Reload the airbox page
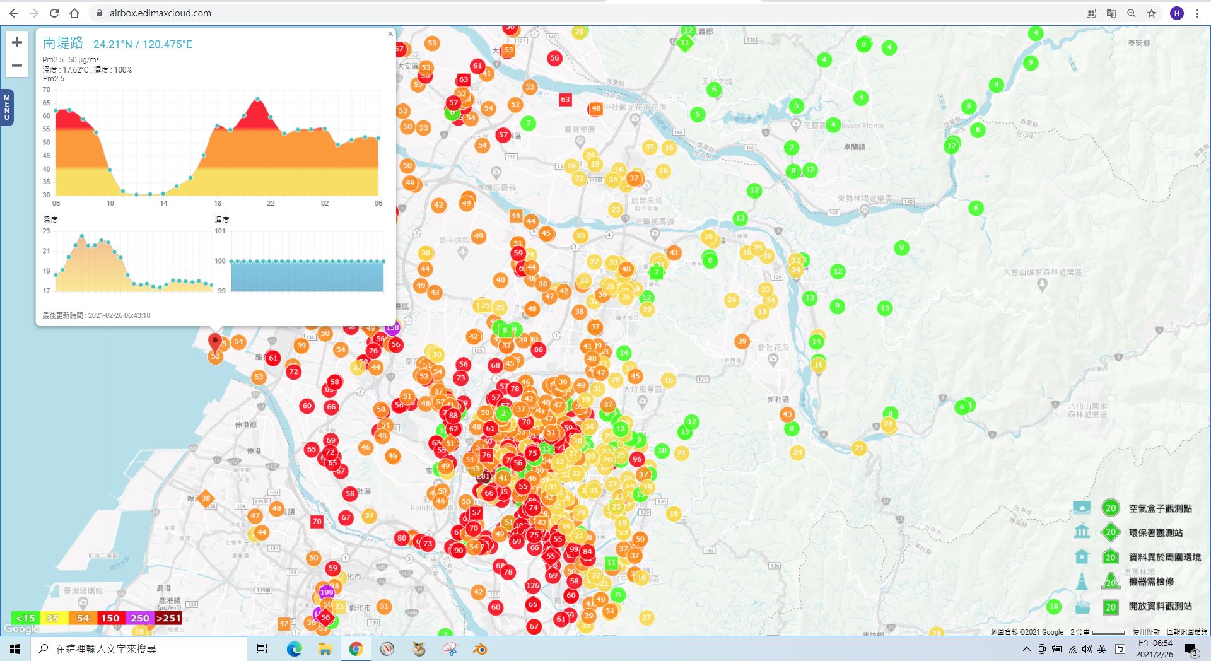Screen dimensions: 1211x661 (54, 13)
